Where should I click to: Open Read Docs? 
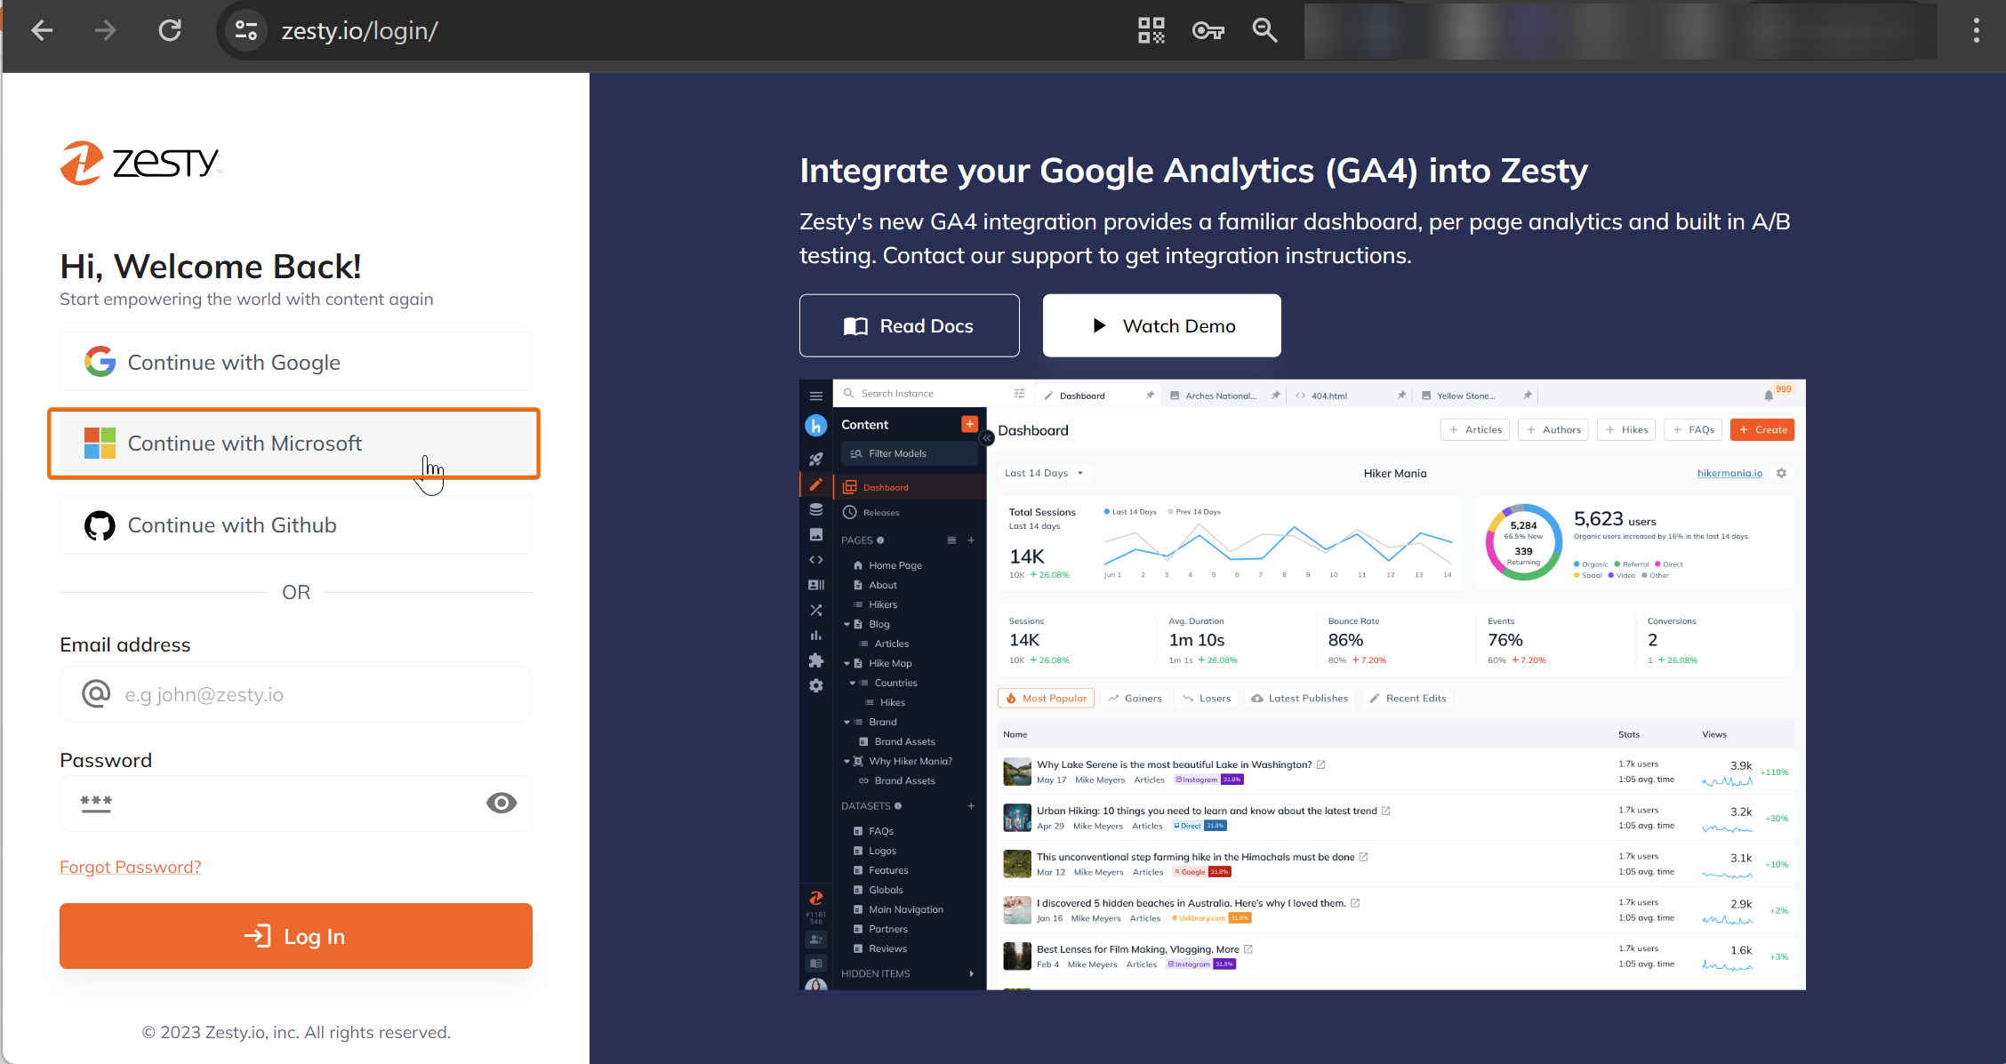point(910,325)
